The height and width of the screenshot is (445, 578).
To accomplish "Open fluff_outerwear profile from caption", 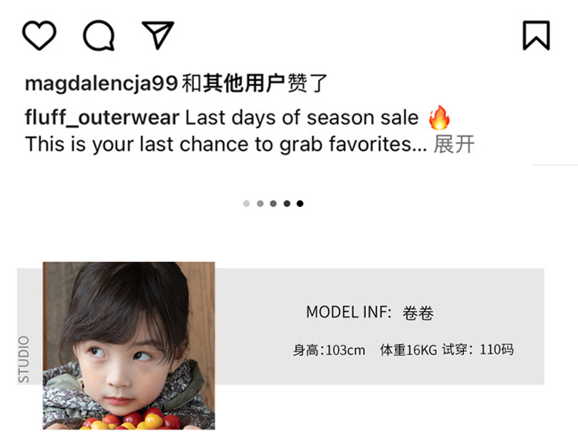I will coord(102,118).
